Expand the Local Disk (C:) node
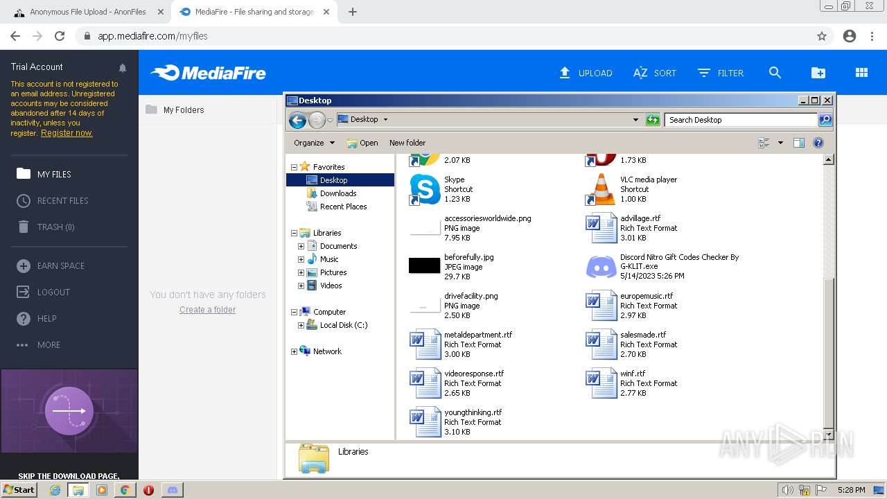 click(x=301, y=325)
